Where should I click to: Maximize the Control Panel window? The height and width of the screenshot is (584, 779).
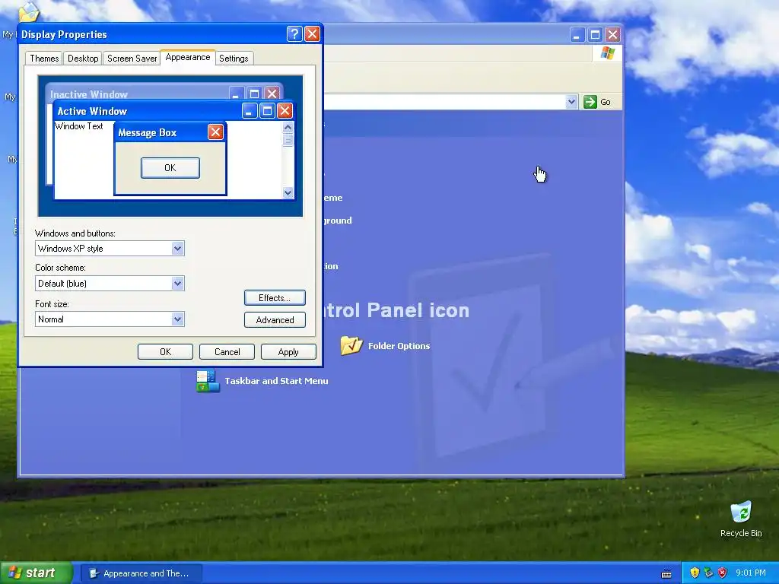click(x=595, y=35)
